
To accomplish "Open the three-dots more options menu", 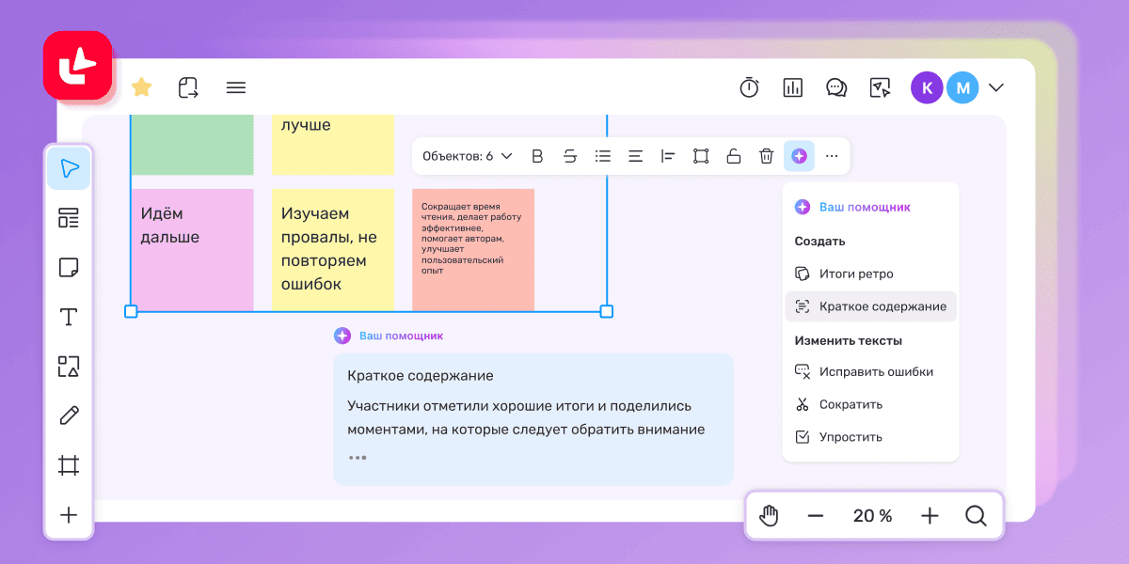I will pos(832,156).
